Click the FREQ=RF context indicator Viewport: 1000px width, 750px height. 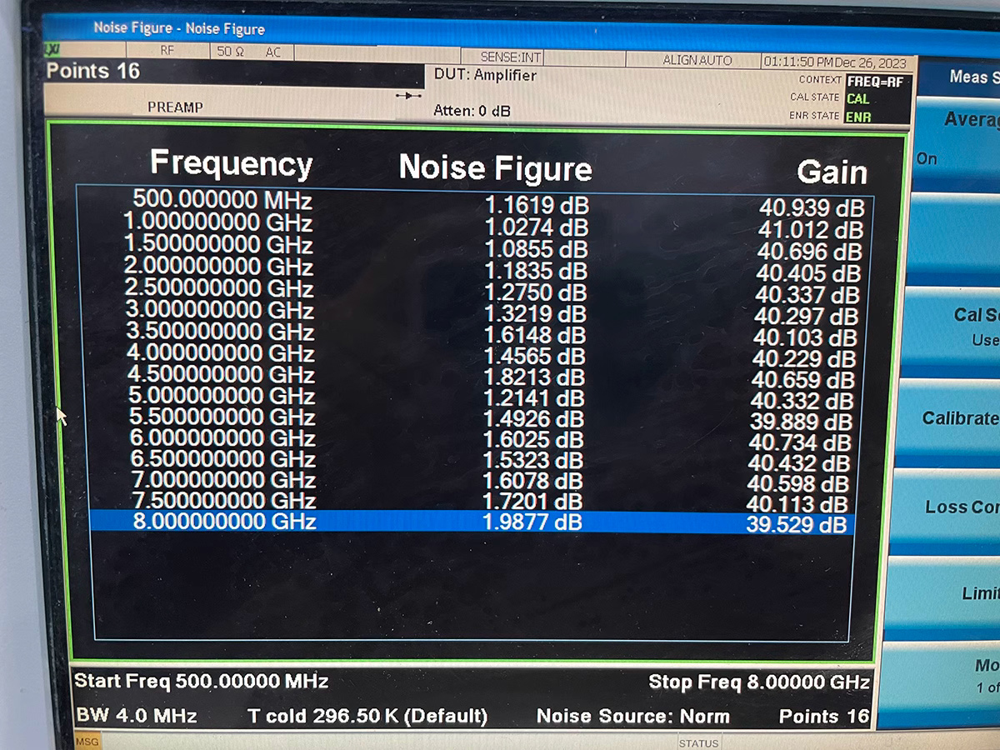click(876, 82)
